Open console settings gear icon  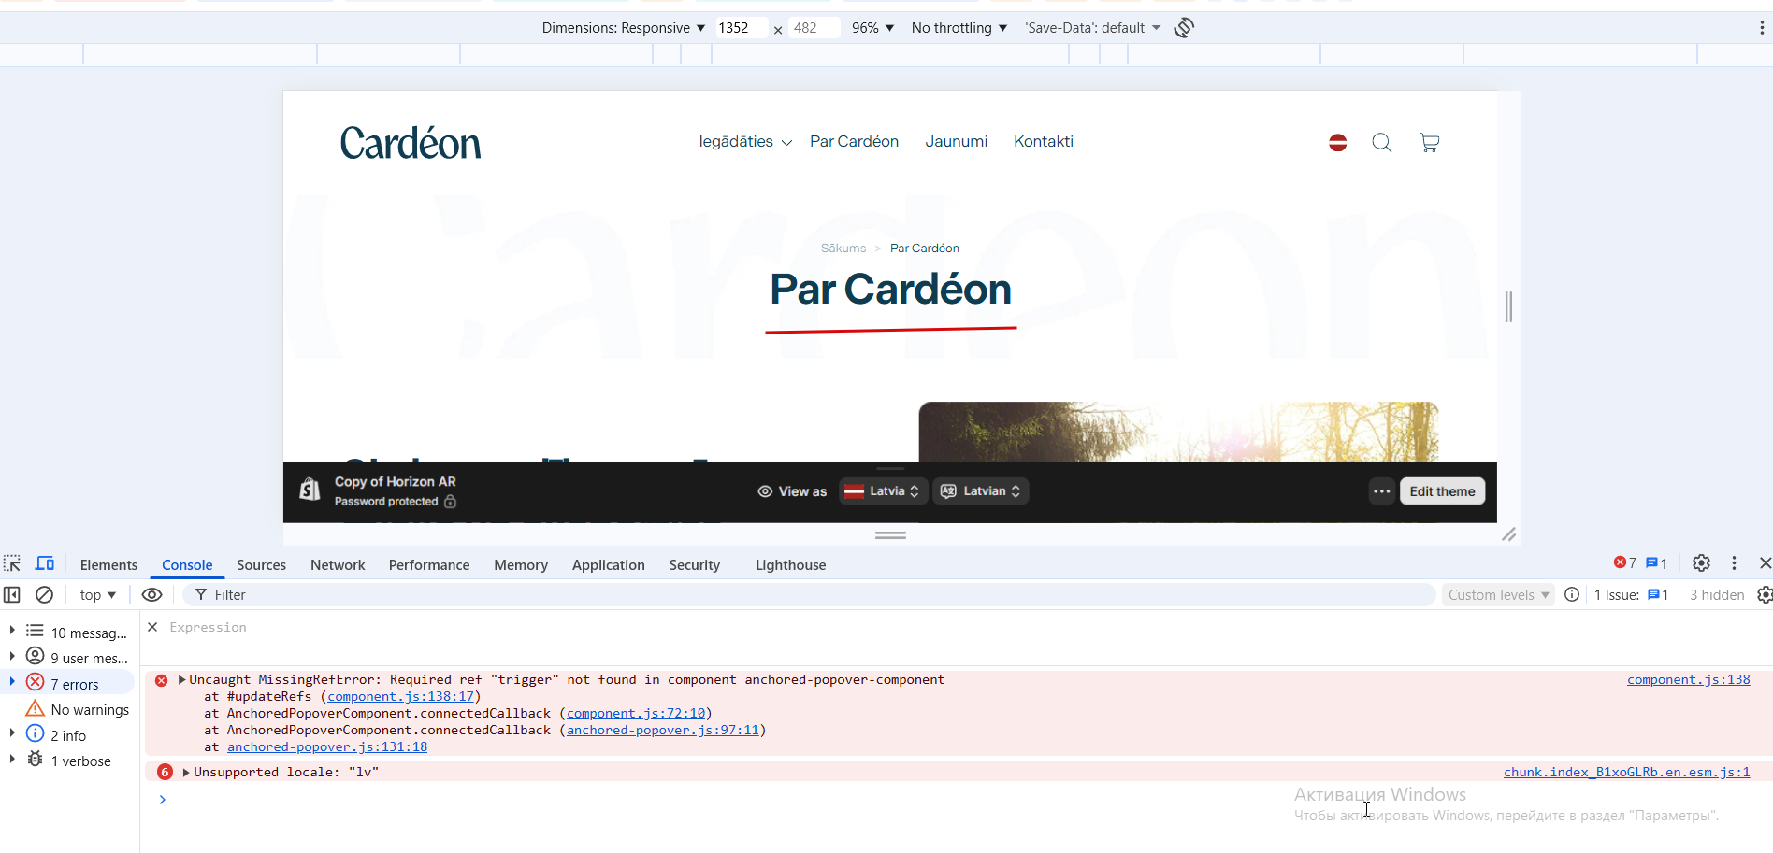pos(1765,595)
